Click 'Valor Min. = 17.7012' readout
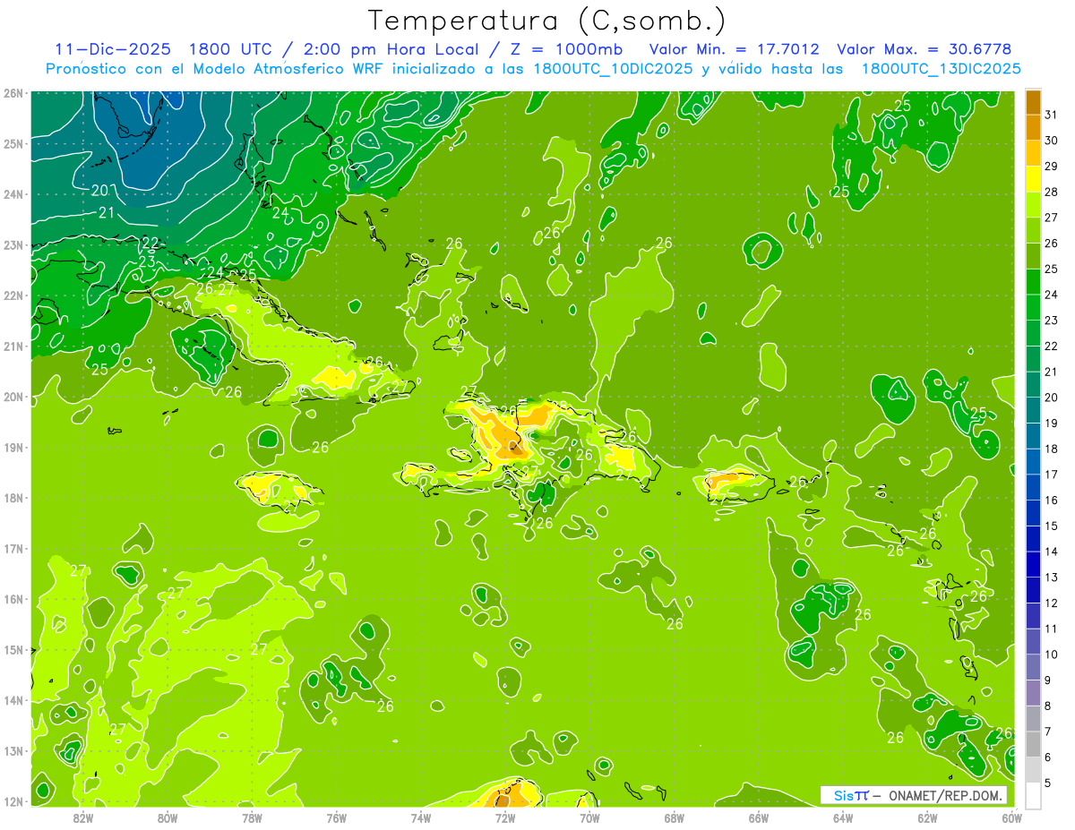 coord(735,49)
